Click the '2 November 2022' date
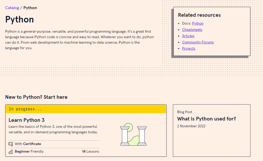 click(191, 126)
